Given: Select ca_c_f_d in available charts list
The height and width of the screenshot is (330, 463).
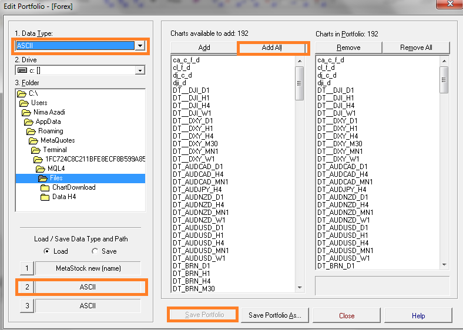Looking at the screenshot, I should coord(186,60).
